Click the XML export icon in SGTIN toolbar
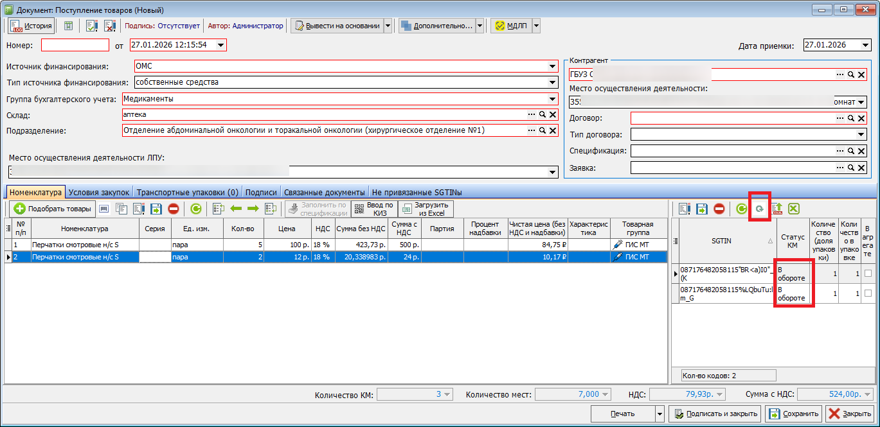The width and height of the screenshot is (880, 427). point(777,209)
